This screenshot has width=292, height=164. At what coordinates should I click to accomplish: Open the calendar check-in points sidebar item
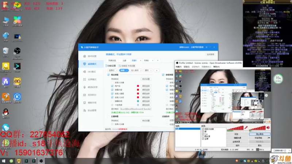91,95
